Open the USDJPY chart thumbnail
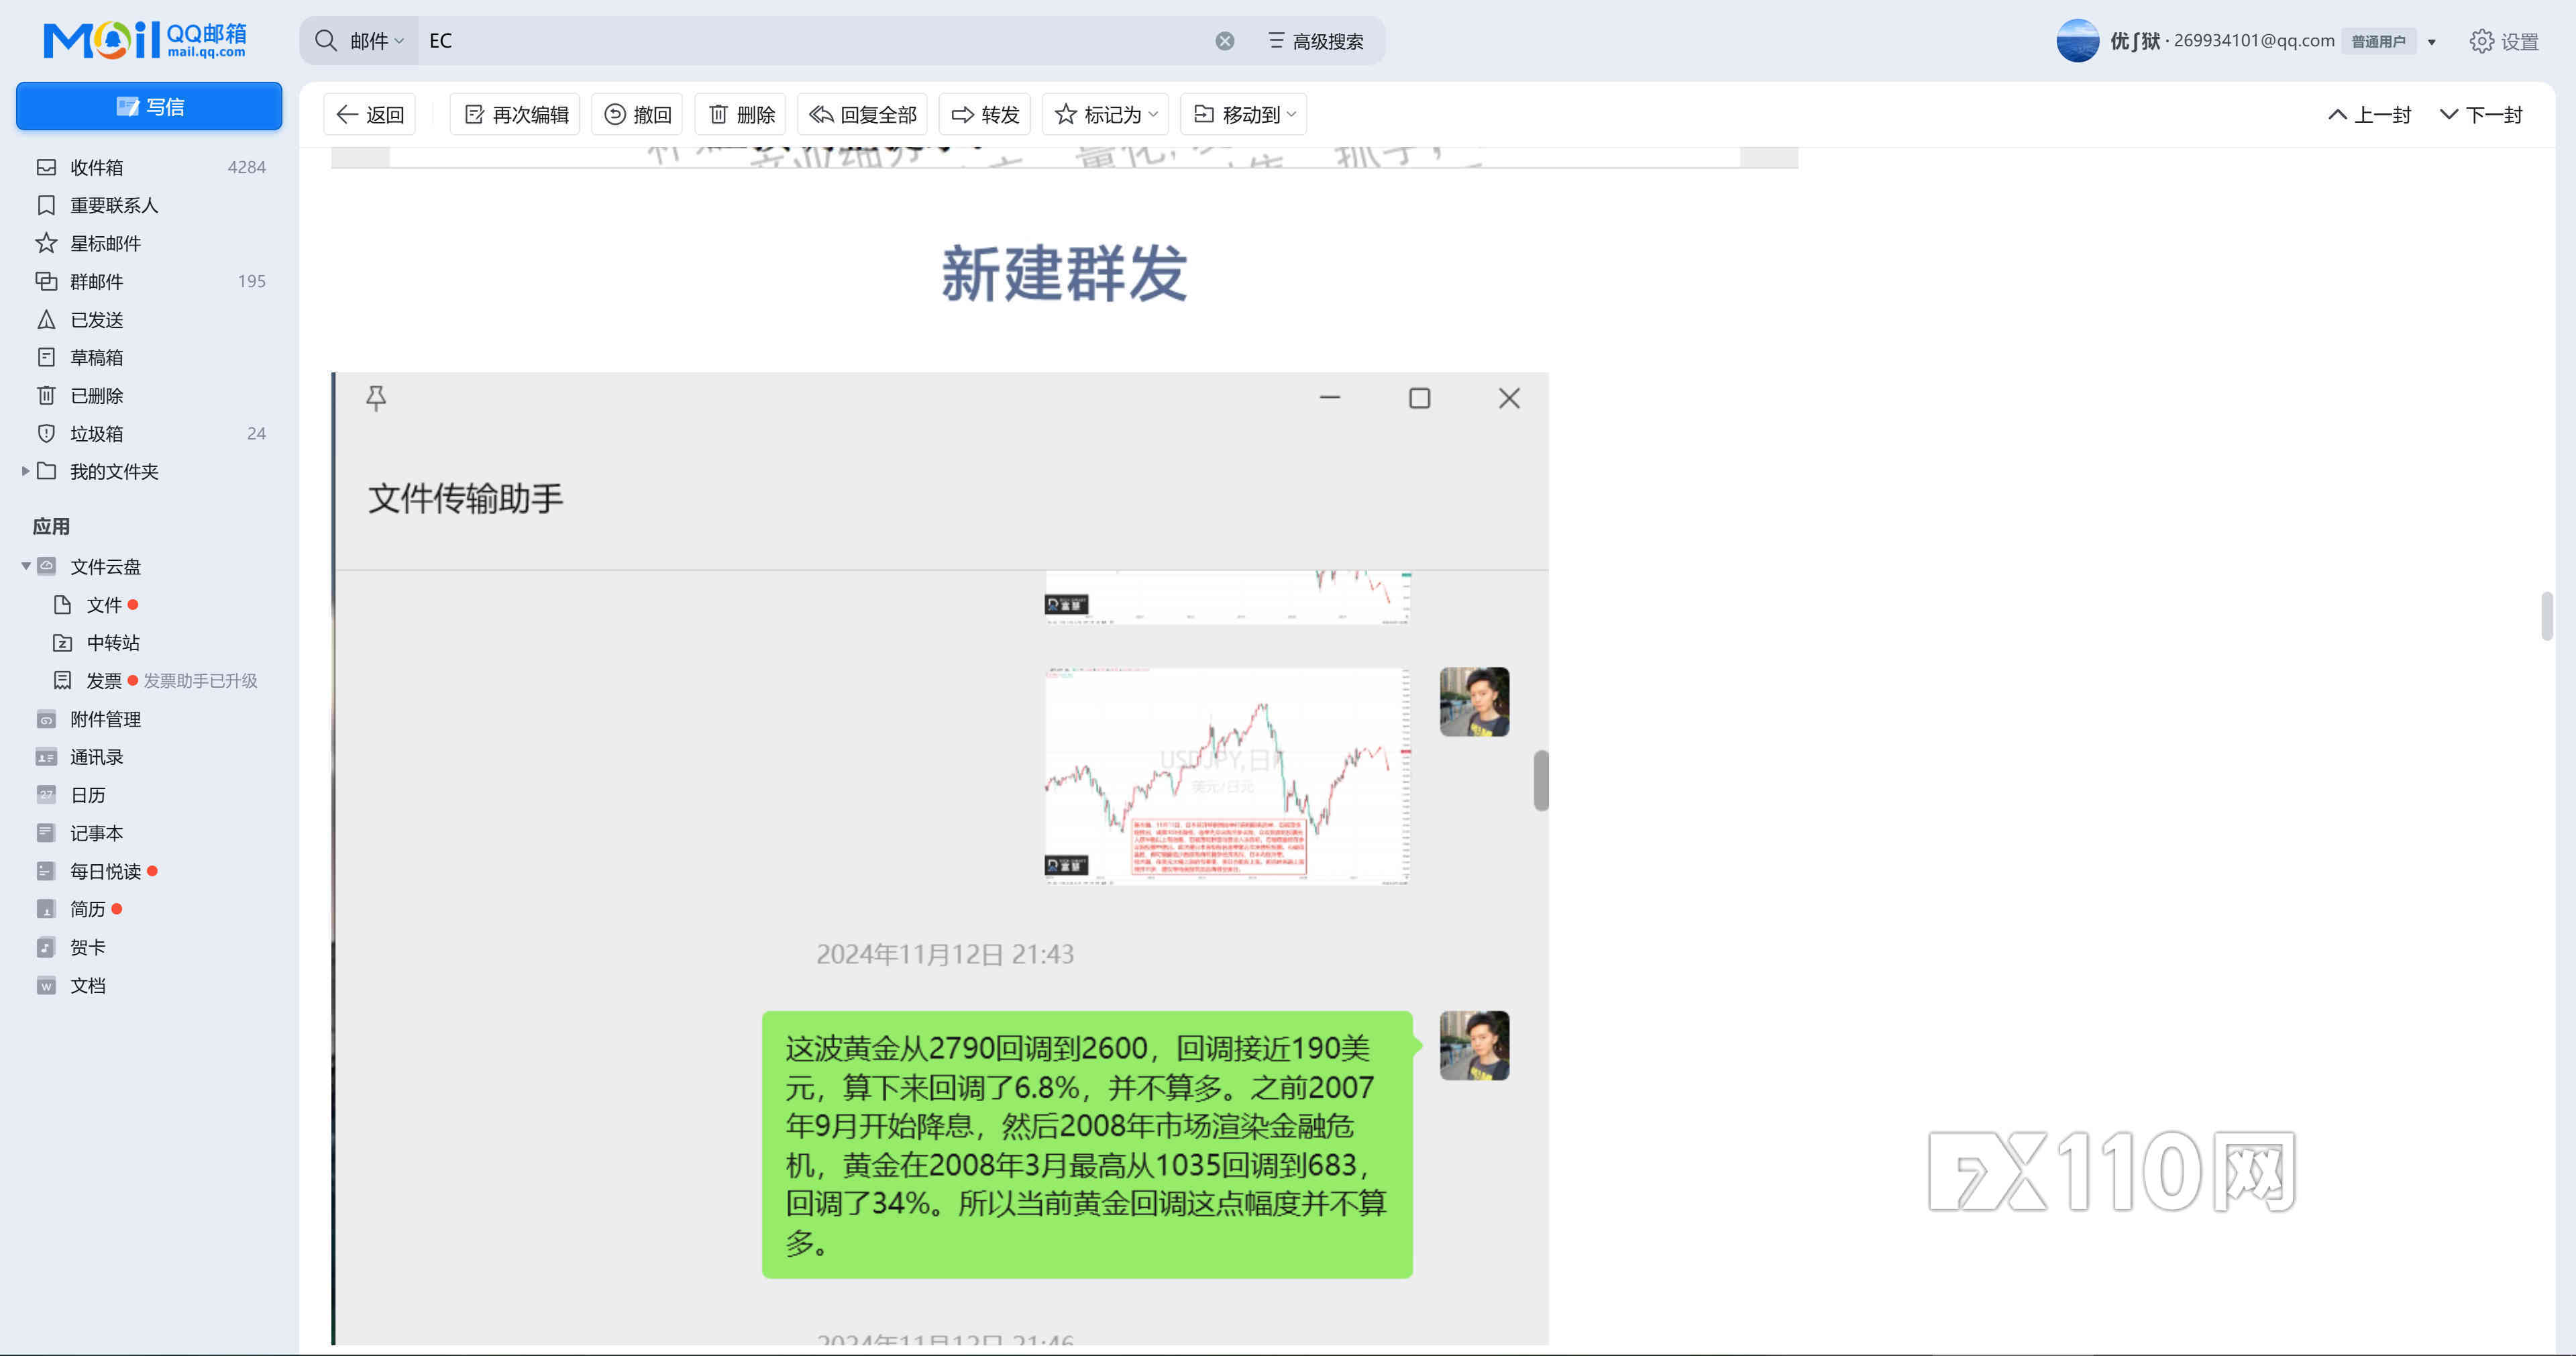 click(x=1227, y=776)
